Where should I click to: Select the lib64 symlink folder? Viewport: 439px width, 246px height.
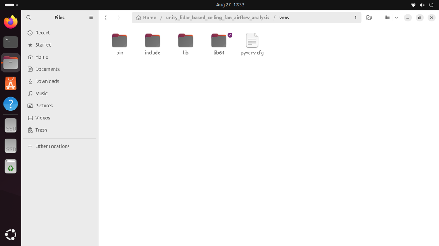(x=219, y=44)
